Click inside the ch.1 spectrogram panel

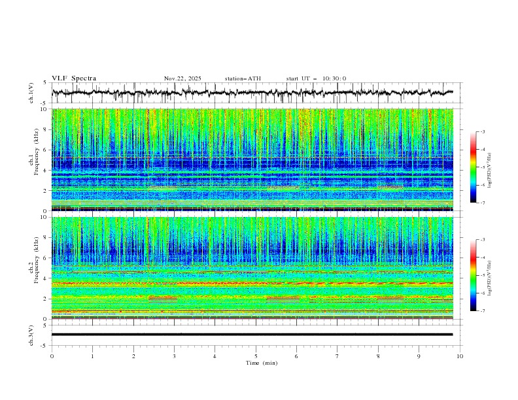252,159
